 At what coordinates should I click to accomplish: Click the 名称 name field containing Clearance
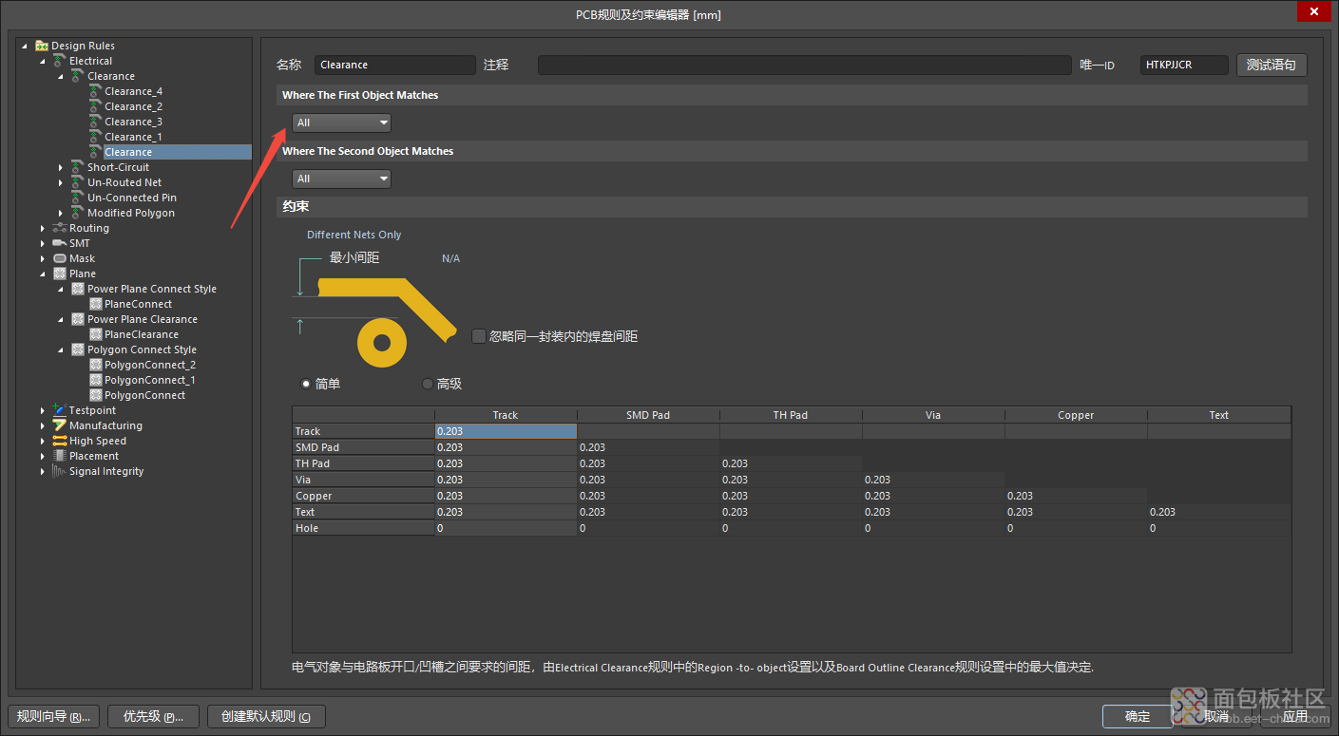click(394, 65)
